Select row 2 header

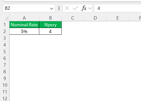pyautogui.click(x=5, y=31)
